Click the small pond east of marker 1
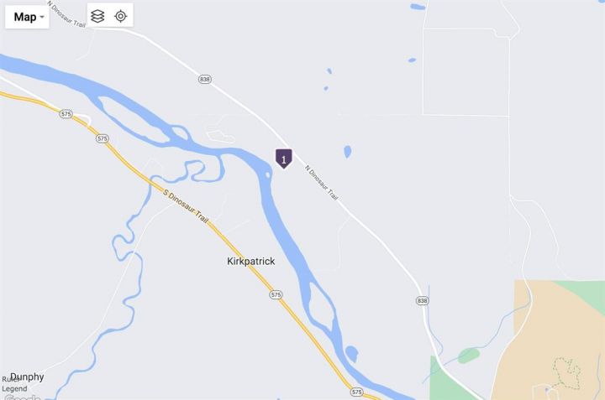605x400 pixels. (347, 152)
